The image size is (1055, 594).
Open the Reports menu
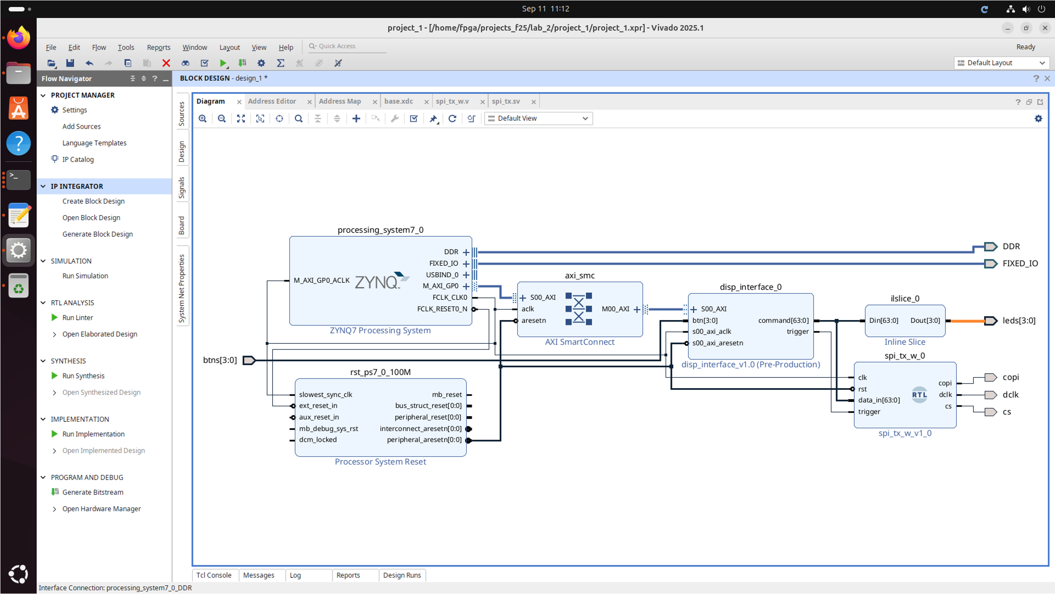click(158, 47)
